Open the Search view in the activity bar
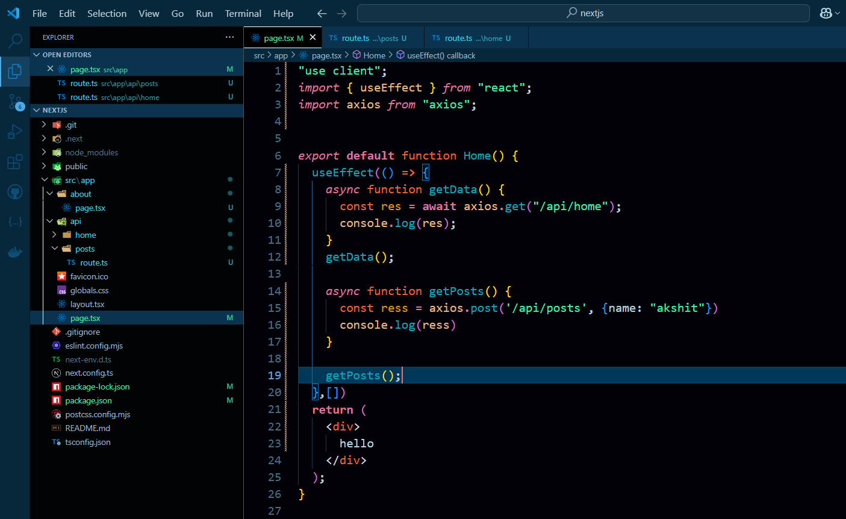The width and height of the screenshot is (846, 519). coord(14,41)
